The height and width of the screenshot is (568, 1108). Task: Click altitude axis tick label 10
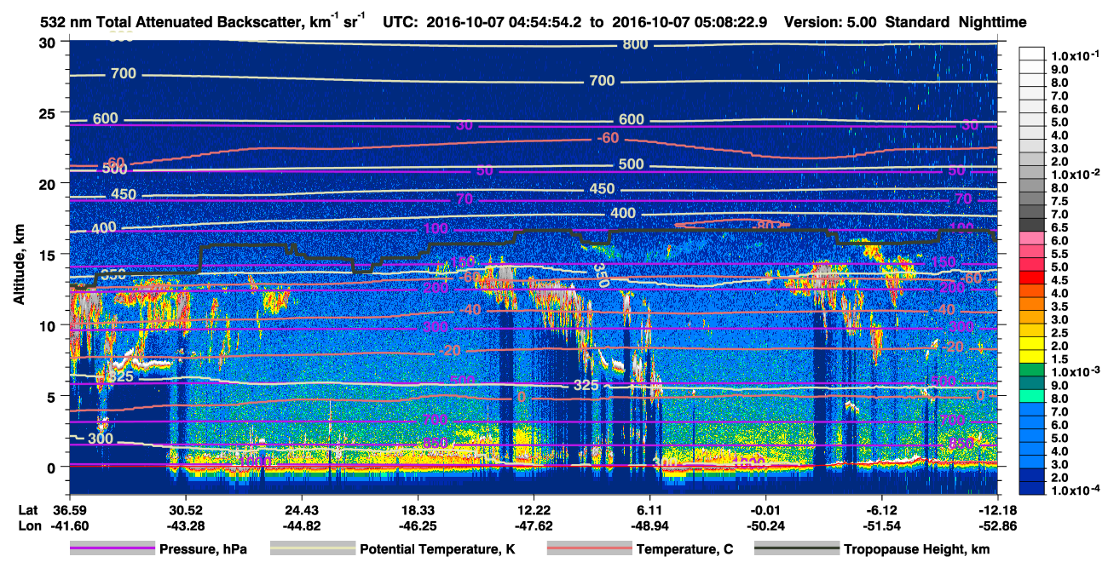(49, 324)
